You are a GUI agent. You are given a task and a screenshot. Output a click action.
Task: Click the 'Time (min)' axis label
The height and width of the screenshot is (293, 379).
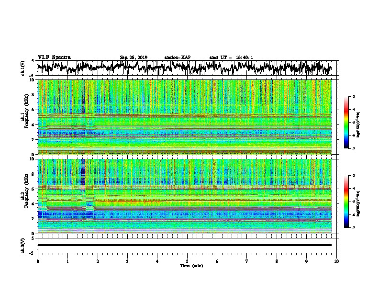pos(191,266)
